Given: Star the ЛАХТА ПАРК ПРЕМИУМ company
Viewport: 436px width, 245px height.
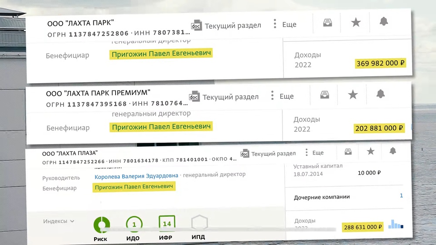Looking at the screenshot, I should pos(353,94).
